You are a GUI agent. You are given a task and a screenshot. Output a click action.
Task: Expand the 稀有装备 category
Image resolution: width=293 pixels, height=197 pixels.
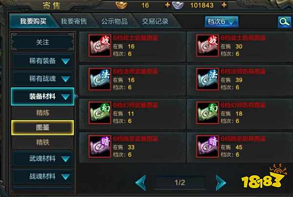click(42, 61)
